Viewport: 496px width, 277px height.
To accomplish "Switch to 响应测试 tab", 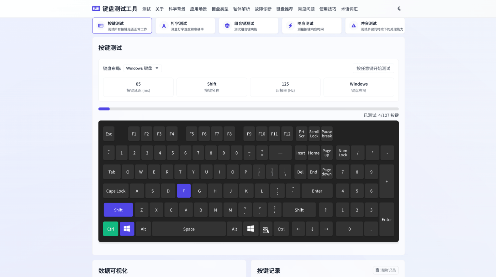I will coord(312,26).
